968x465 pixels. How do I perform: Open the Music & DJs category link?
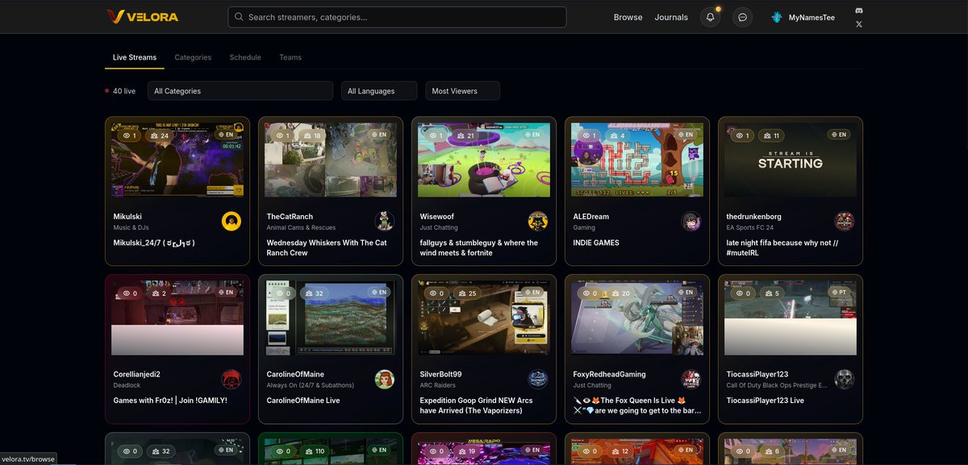(132, 228)
